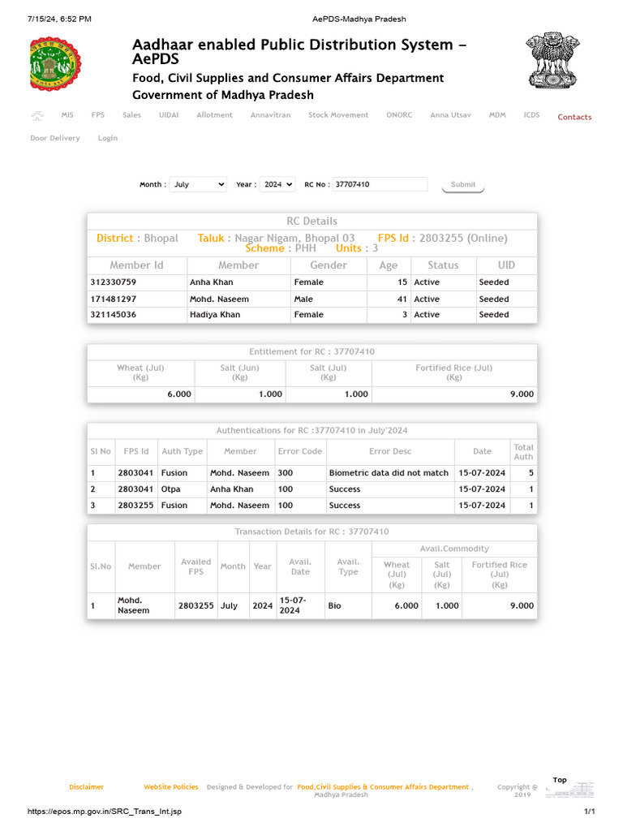Open the ICDS menu

(x=532, y=115)
